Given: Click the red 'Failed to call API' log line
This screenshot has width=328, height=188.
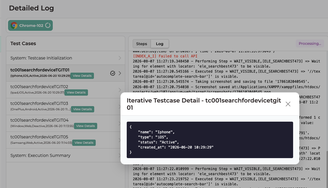Looking at the screenshot, I should [165, 56].
